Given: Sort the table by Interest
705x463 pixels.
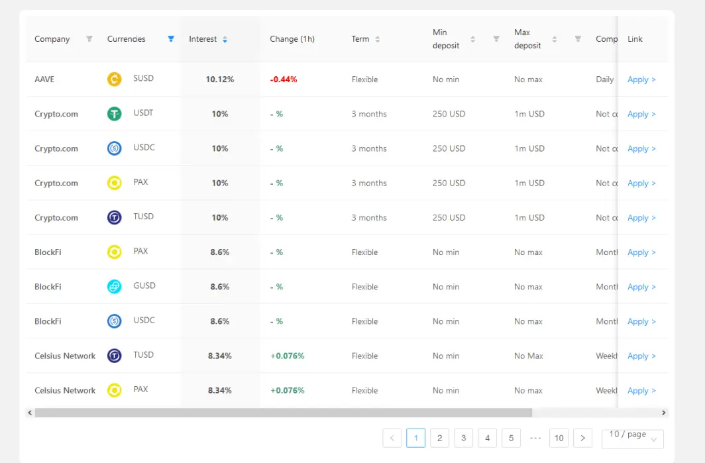Looking at the screenshot, I should (x=225, y=40).
